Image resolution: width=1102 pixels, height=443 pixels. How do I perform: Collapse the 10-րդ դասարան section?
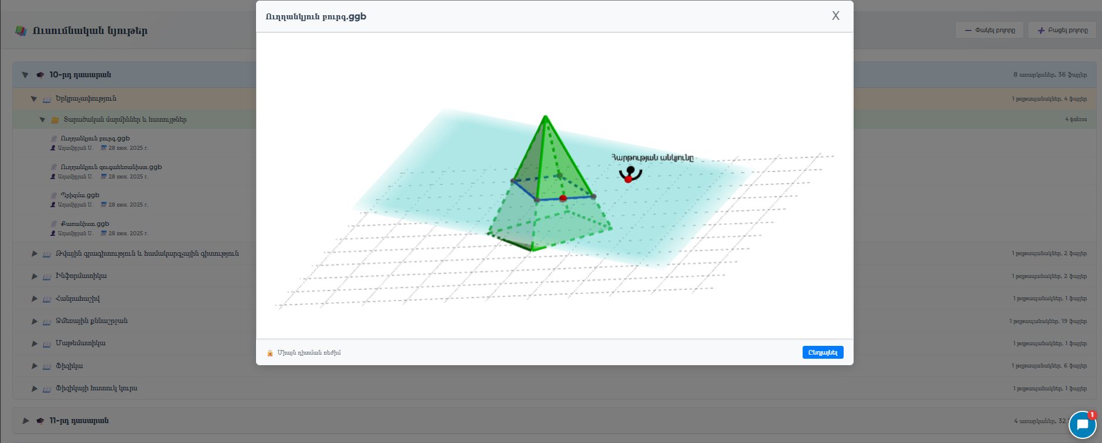pos(25,75)
